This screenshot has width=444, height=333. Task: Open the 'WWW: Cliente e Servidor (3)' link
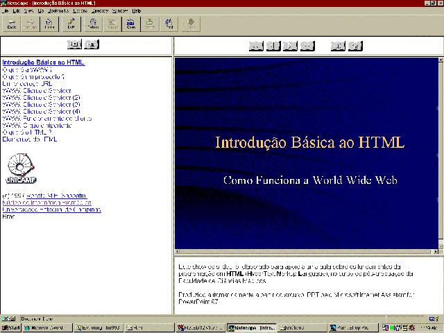point(42,105)
